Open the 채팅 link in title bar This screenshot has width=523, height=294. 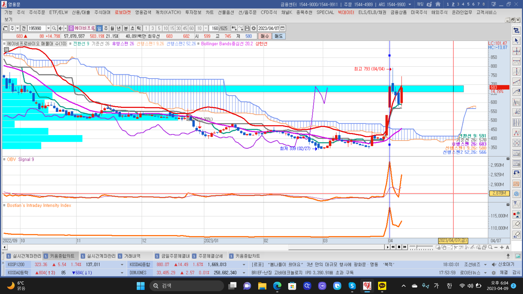420,4
